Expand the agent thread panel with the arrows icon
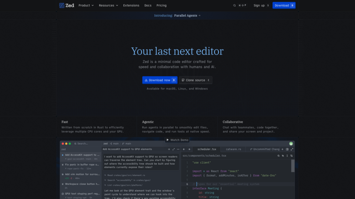 point(174,149)
